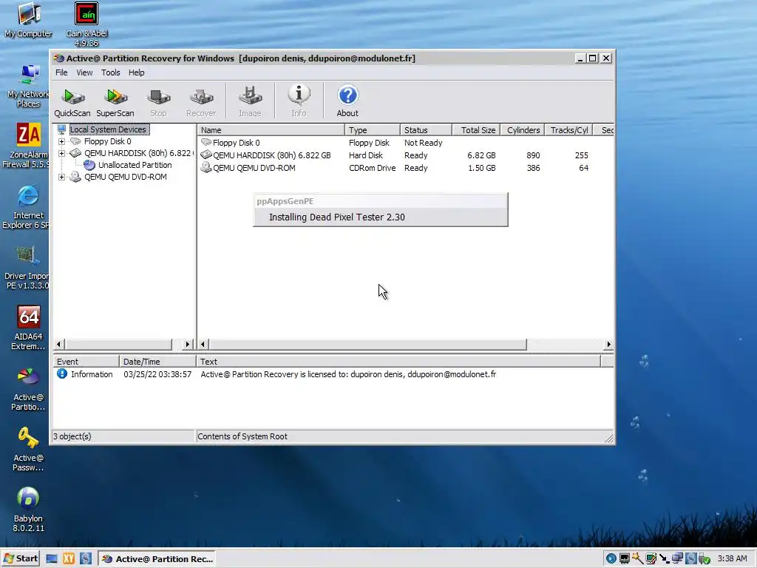Click the My Network Places desktop icon
Screen dimensions: 757x568
(28, 86)
